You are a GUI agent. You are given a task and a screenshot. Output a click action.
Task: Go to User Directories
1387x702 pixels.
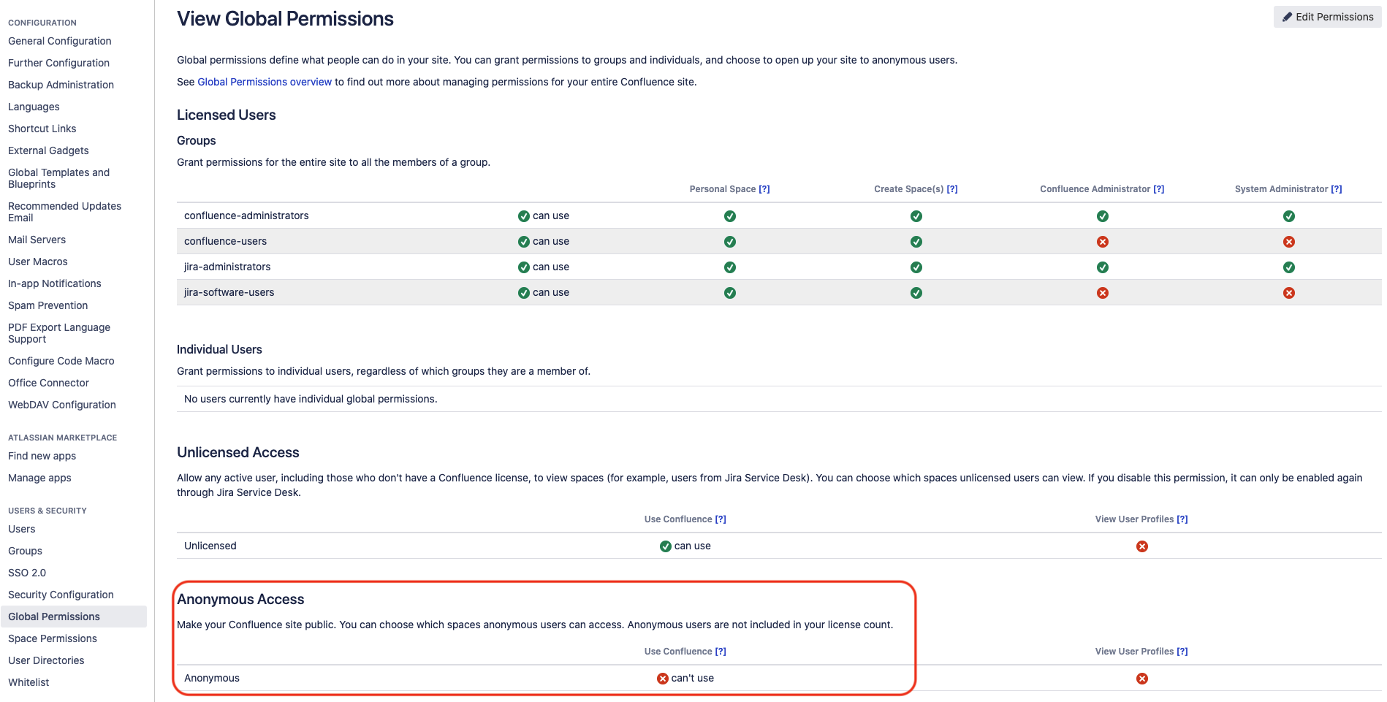46,660
